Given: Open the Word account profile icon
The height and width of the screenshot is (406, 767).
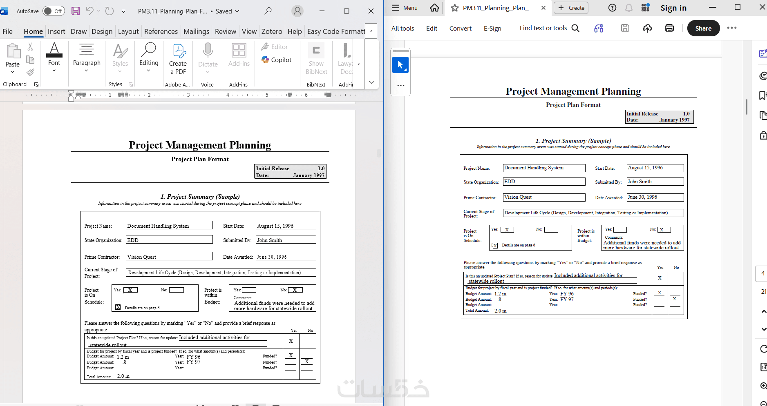Looking at the screenshot, I should click(x=297, y=11).
